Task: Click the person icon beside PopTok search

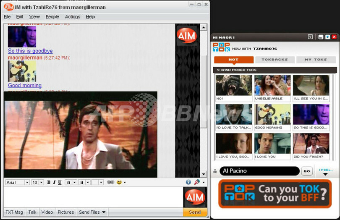Action: point(215,171)
